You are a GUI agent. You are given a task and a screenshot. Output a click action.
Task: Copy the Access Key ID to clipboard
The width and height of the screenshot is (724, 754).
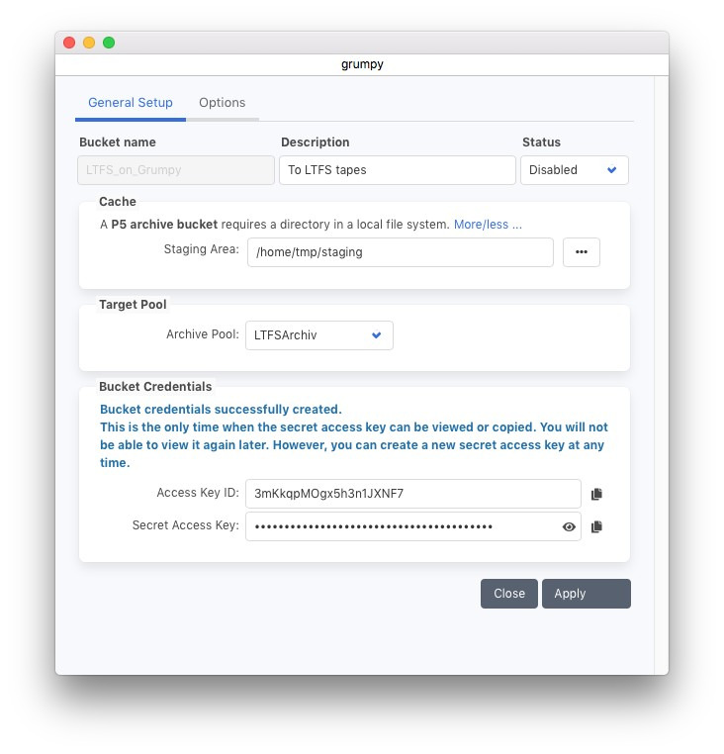[x=596, y=494]
